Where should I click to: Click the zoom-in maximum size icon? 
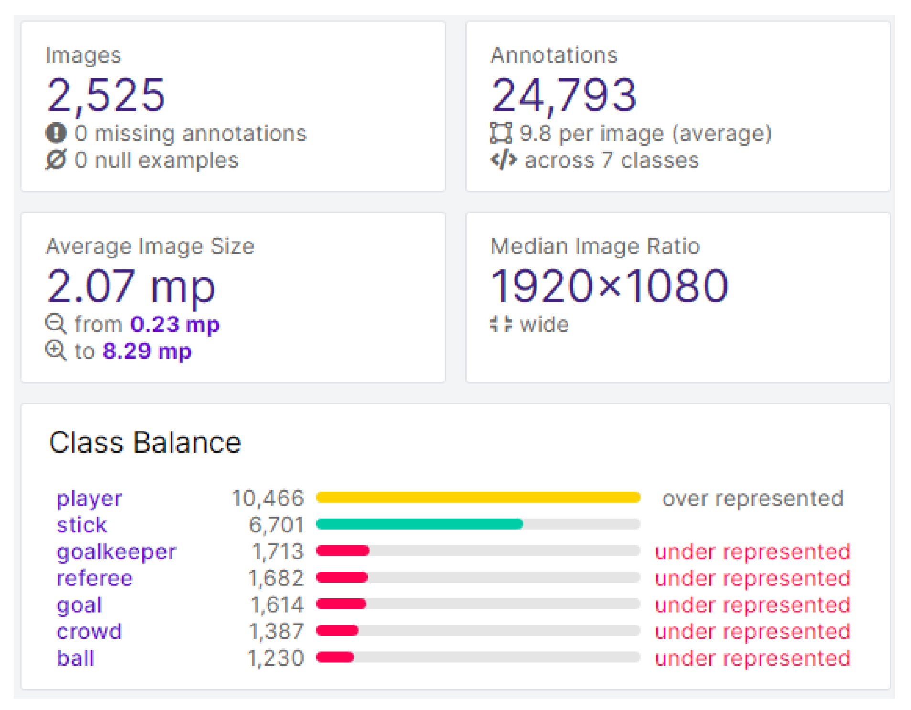pos(56,350)
